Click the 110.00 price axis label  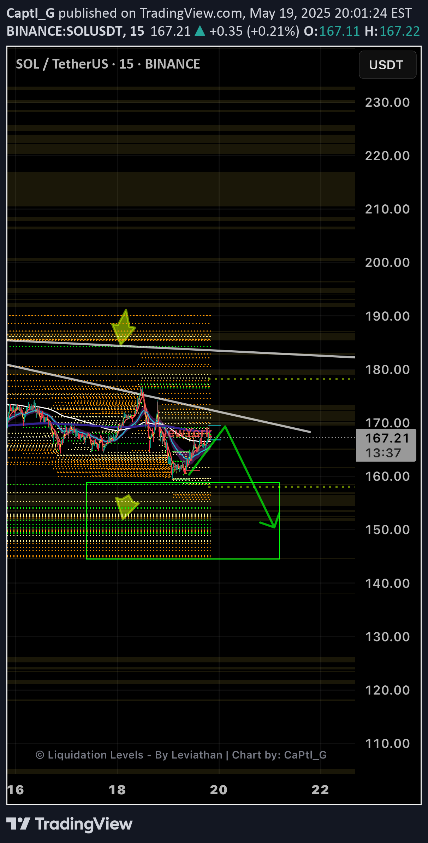(387, 744)
